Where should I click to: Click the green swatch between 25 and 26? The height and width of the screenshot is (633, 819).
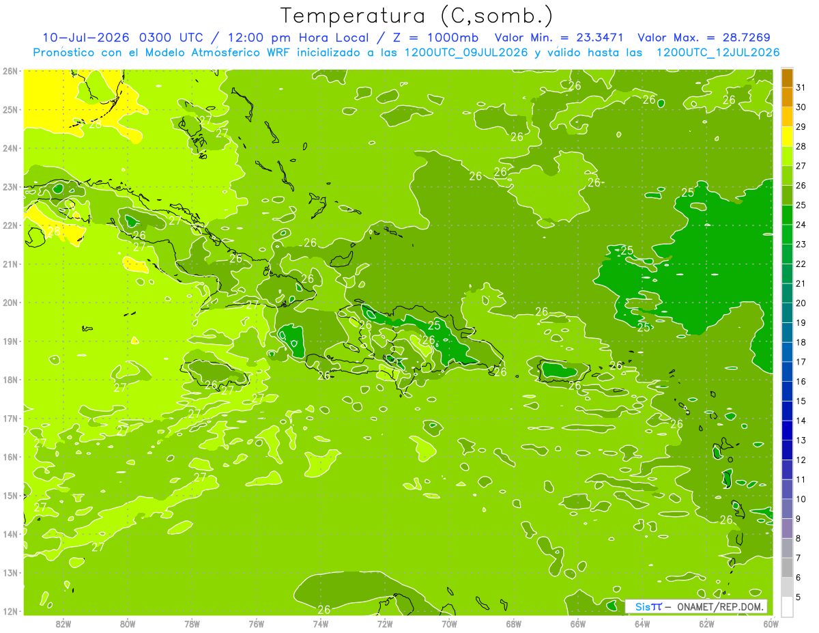(x=787, y=195)
